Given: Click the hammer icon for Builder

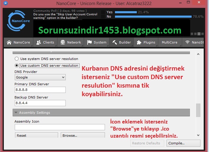Looking at the screenshot, I should [x=115, y=42].
